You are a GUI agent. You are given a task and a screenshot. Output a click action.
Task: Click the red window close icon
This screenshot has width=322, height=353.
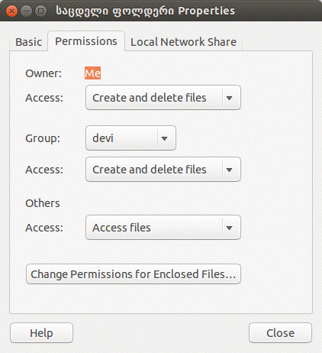11,11
